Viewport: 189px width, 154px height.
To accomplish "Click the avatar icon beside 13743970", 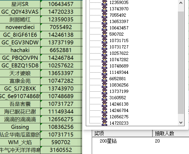I will pos(104,9).
